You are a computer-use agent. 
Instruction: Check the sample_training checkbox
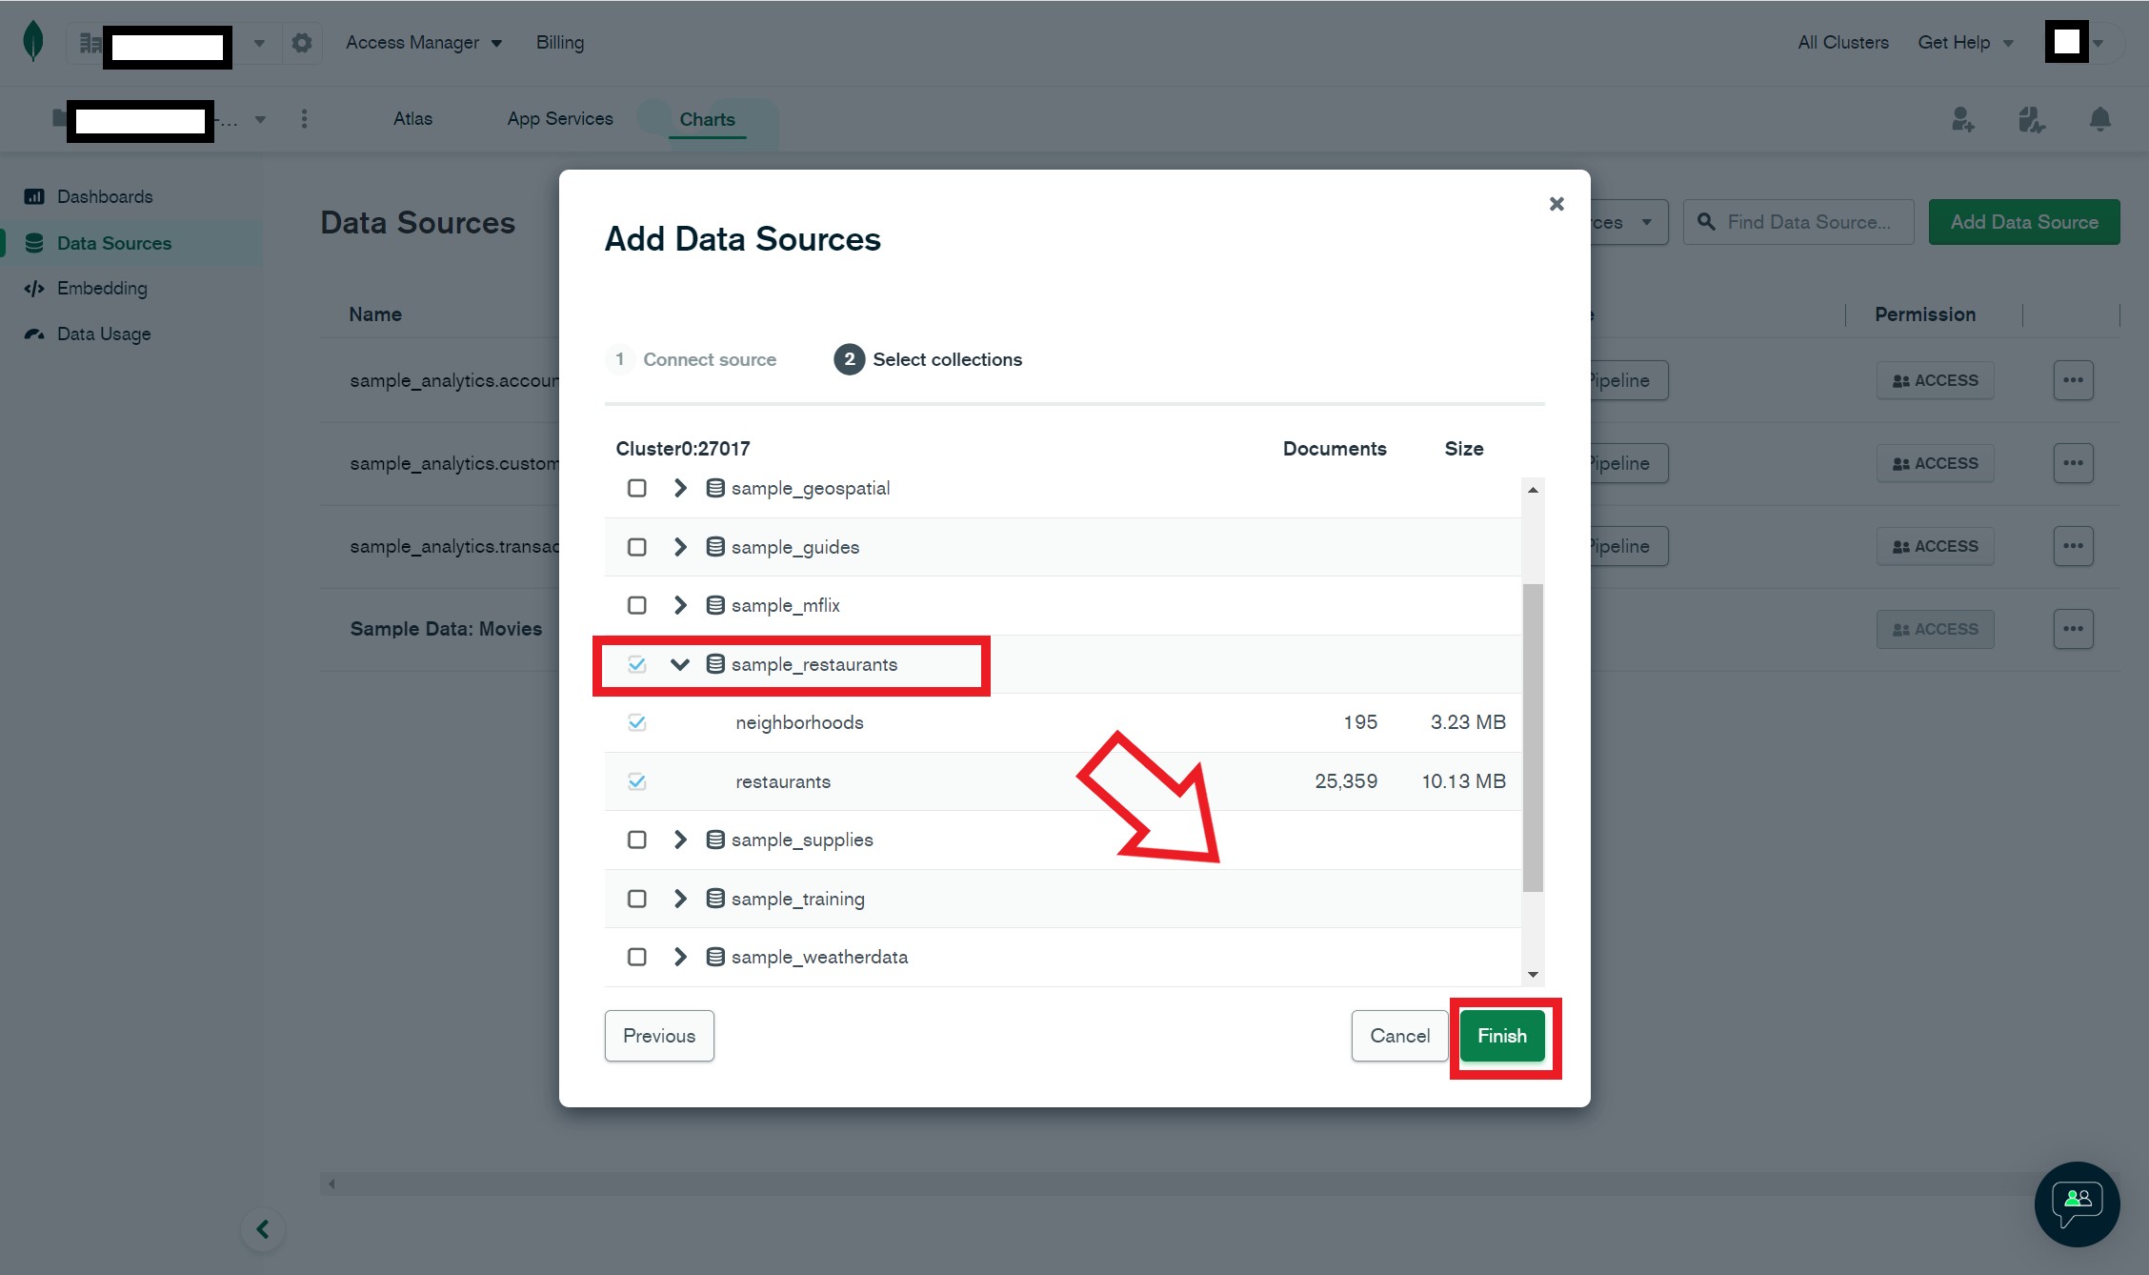tap(637, 899)
